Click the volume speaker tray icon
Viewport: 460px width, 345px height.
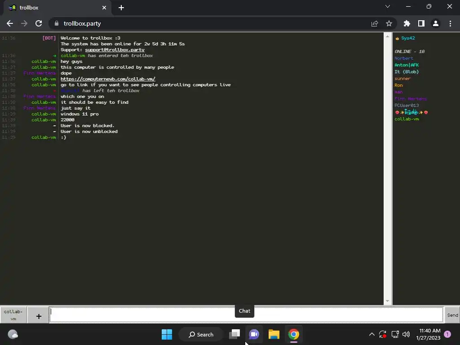[406, 334]
